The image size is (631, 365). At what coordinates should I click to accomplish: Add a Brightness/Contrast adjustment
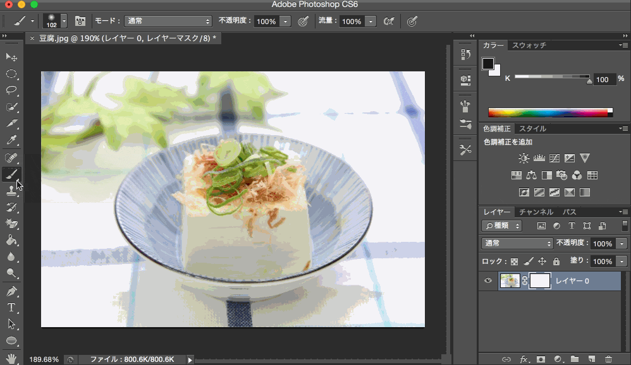[x=524, y=158]
